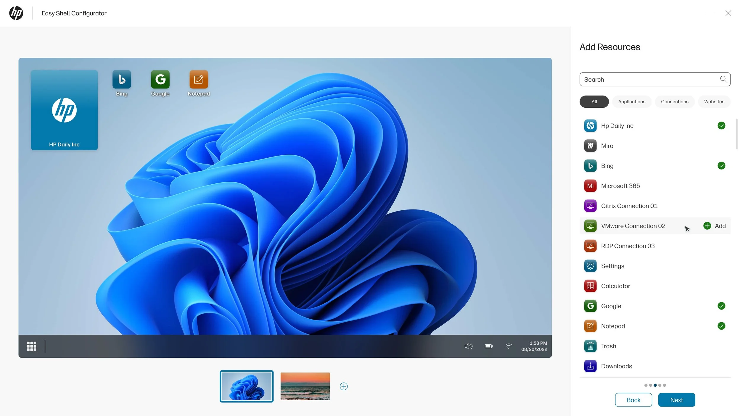Viewport: 740px width, 416px height.
Task: Click the volume icon in preview taskbar
Action: pos(468,346)
